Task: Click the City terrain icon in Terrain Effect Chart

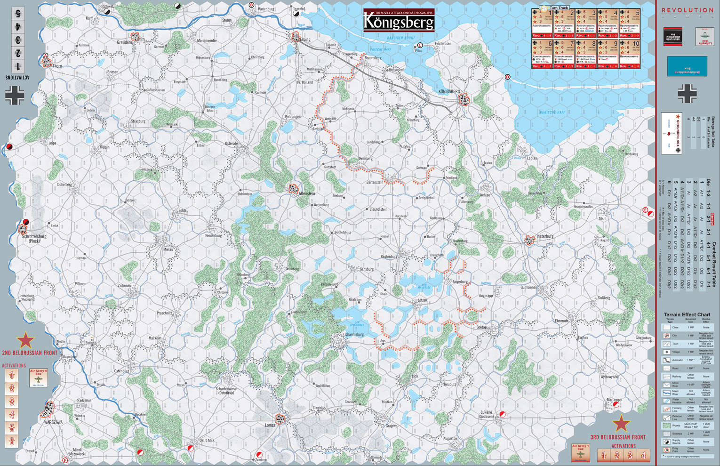Action: pos(666,336)
